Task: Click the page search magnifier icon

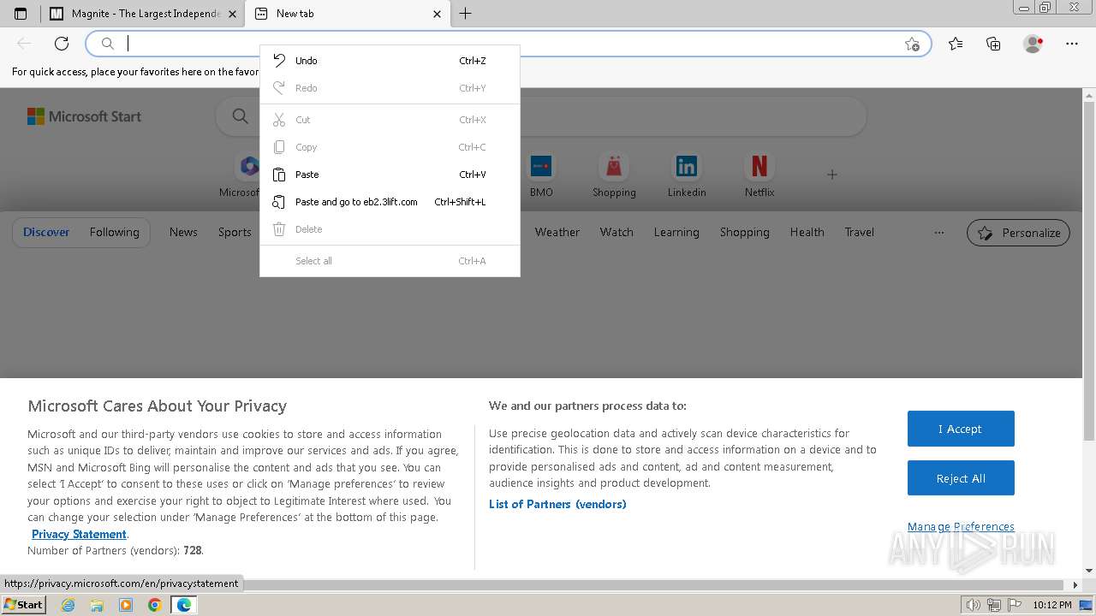Action: pos(241,116)
